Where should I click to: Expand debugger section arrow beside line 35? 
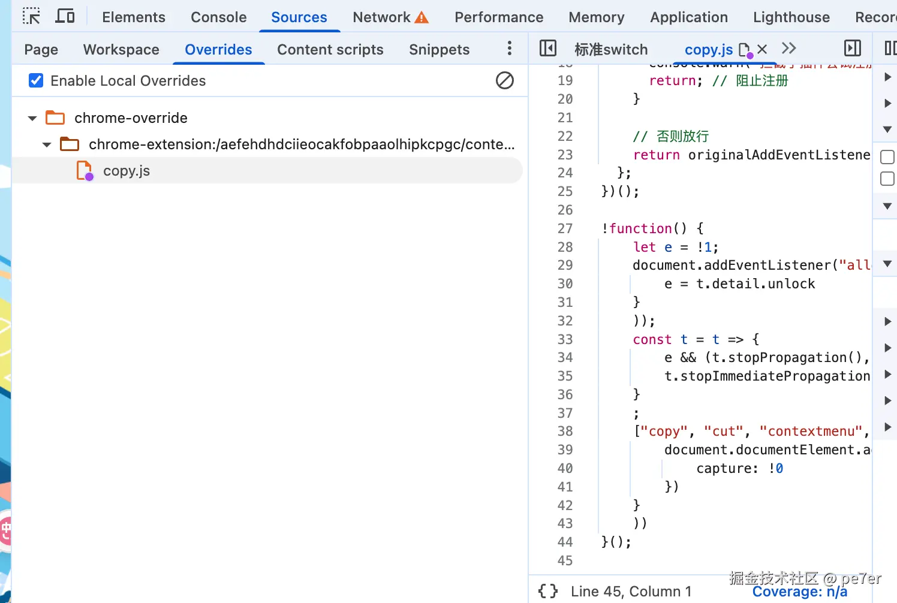coord(887,374)
